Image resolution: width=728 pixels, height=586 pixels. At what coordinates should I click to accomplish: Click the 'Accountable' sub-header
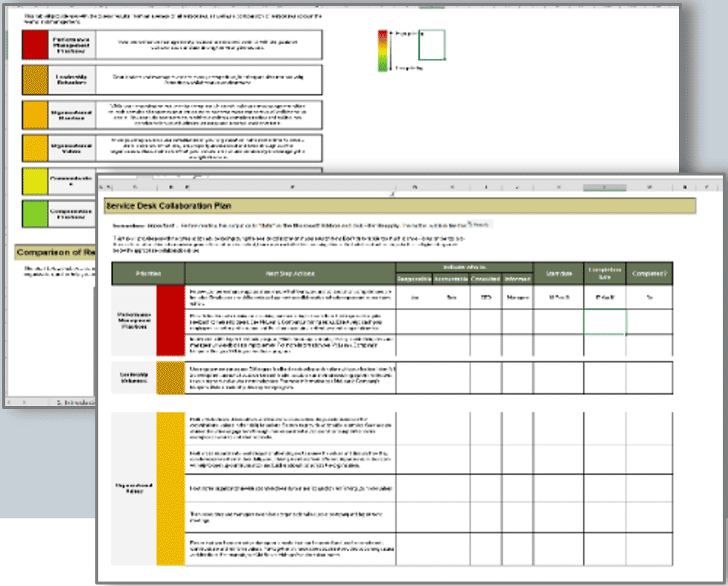(451, 279)
